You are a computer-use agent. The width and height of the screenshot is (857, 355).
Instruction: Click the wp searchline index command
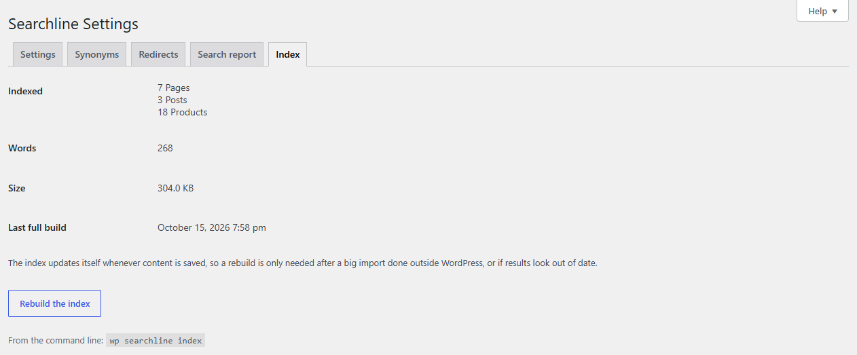(156, 341)
